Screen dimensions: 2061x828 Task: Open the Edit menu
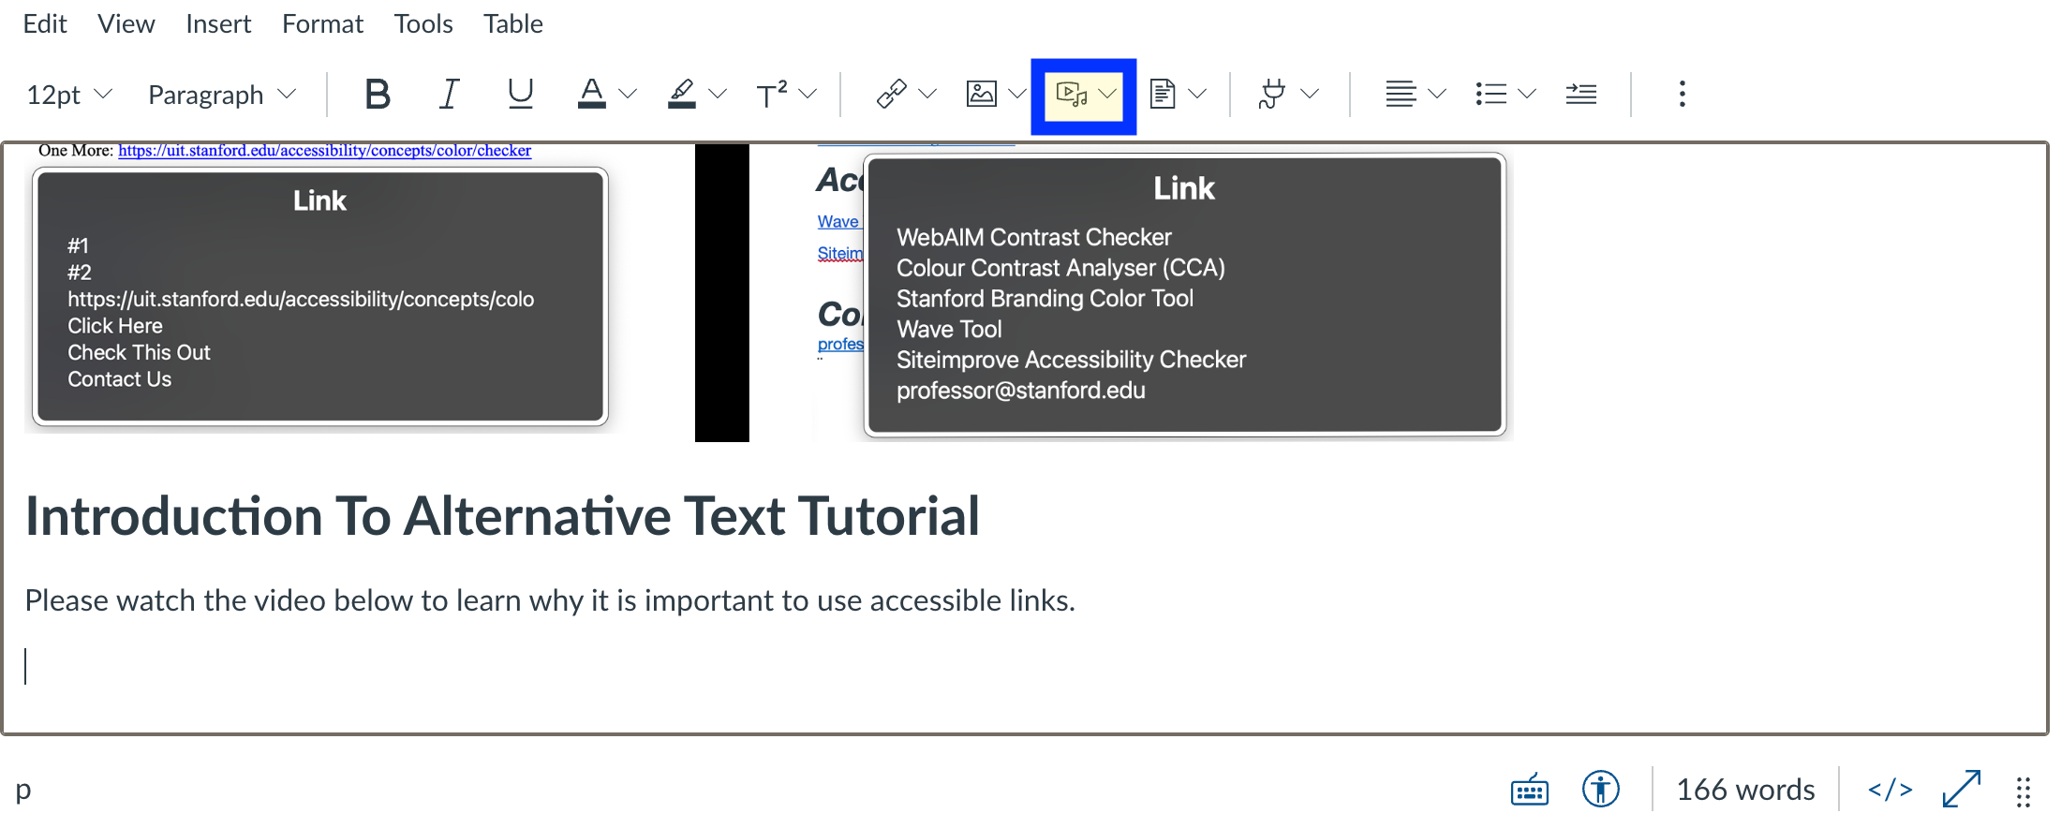(x=45, y=23)
